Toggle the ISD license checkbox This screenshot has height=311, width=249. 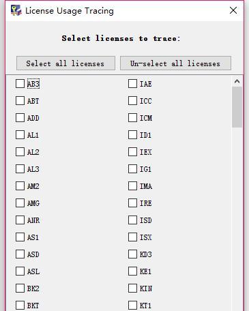point(132,220)
